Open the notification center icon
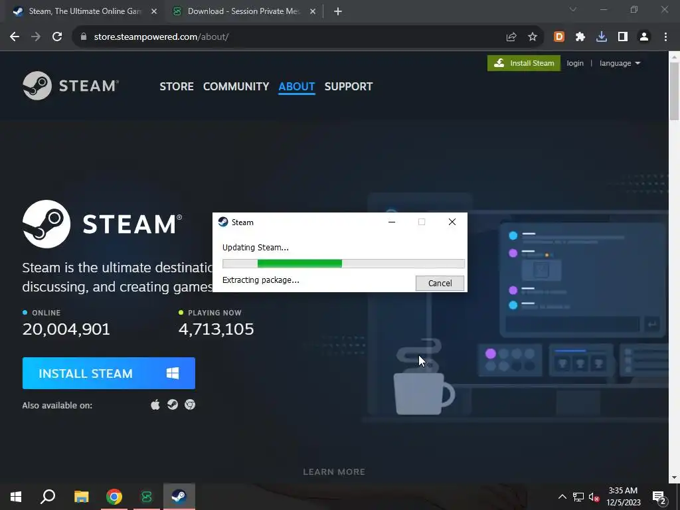 [659, 497]
